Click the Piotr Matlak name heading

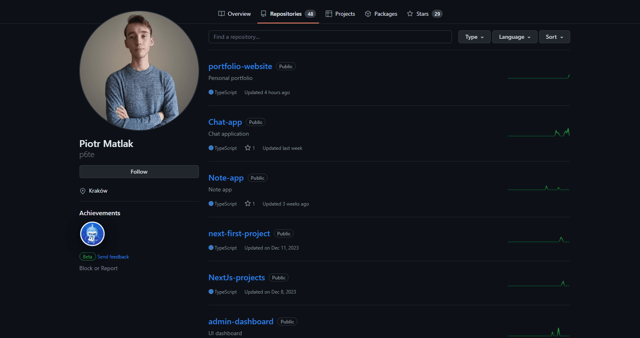(x=106, y=144)
